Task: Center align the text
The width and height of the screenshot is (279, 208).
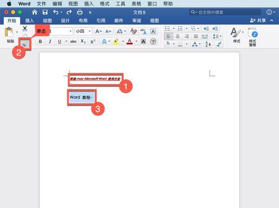Action: (x=177, y=36)
